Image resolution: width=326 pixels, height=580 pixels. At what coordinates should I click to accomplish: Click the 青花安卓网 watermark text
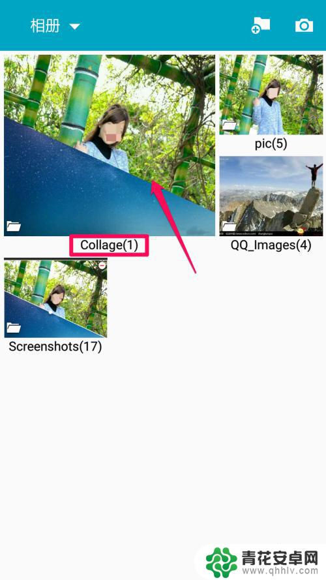pos(280,557)
